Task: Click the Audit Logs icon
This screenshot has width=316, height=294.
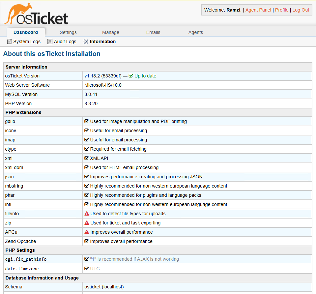Action: (50, 42)
